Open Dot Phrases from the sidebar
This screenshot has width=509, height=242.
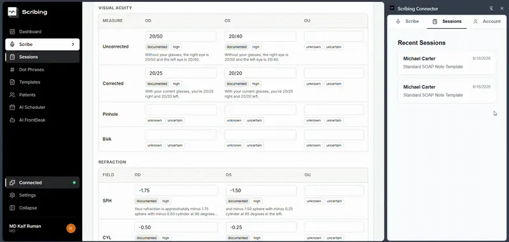click(42, 69)
